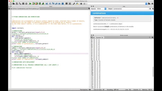Open editor file list browse-tabs button
Screen dimensions: 162x91
click(x=9, y=9)
